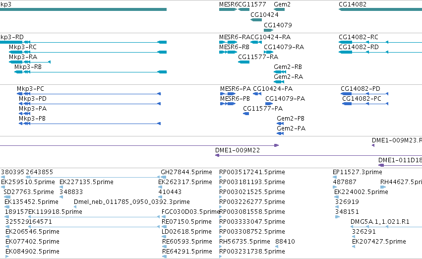The image size is (422, 259).
Task: Click the EK135452.5prime EST label
Action: tap(31, 202)
